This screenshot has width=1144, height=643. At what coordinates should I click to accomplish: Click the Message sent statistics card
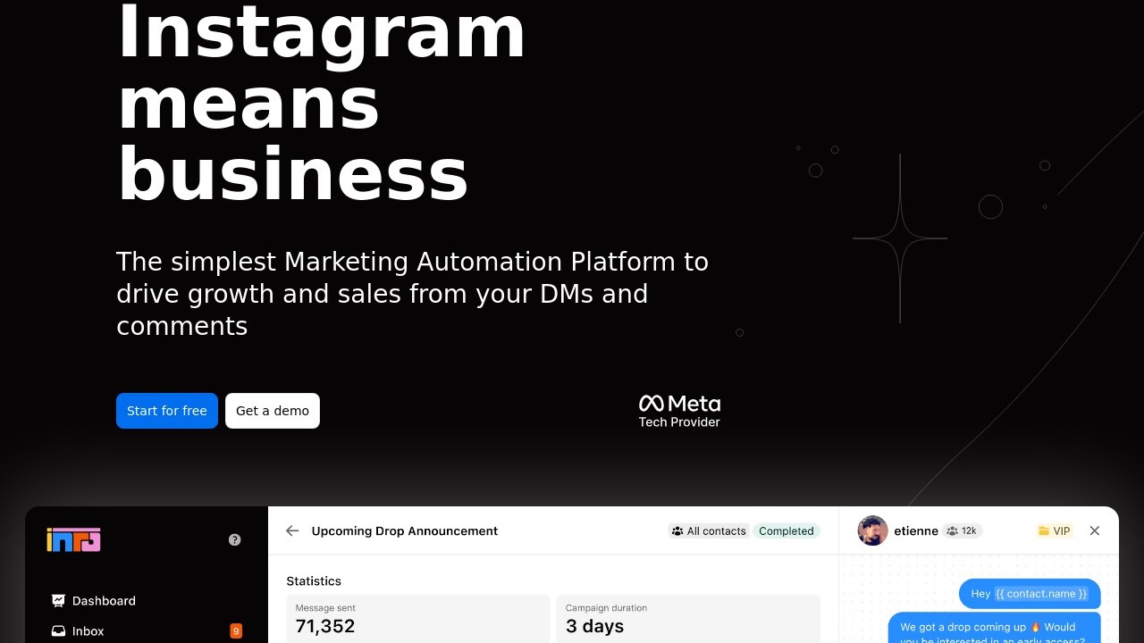tap(418, 618)
